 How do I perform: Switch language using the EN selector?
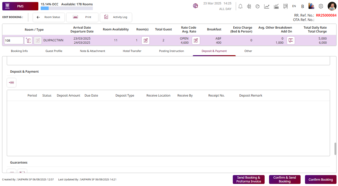[294, 6]
